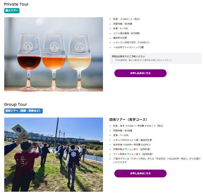
Task: Click the 料金：¥1,650 / 人 line
Action: tap(126, 19)
